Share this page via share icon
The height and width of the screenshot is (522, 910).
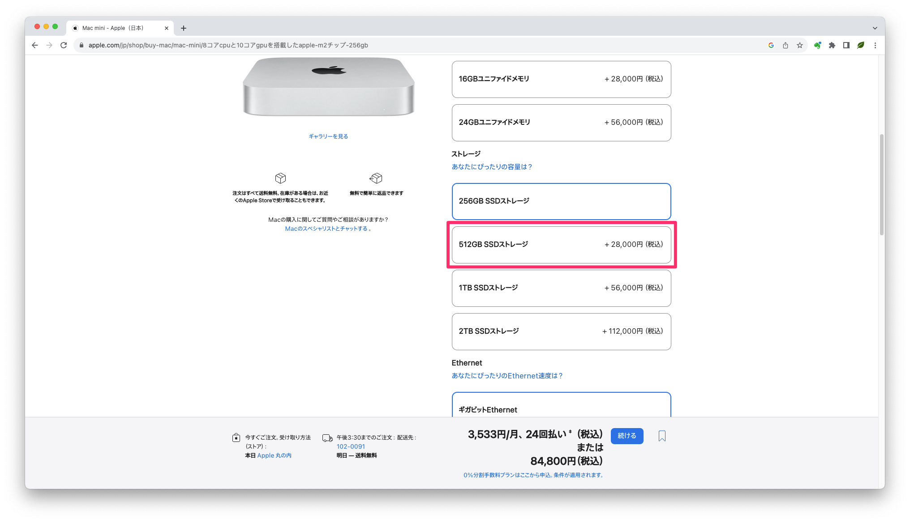[785, 45]
